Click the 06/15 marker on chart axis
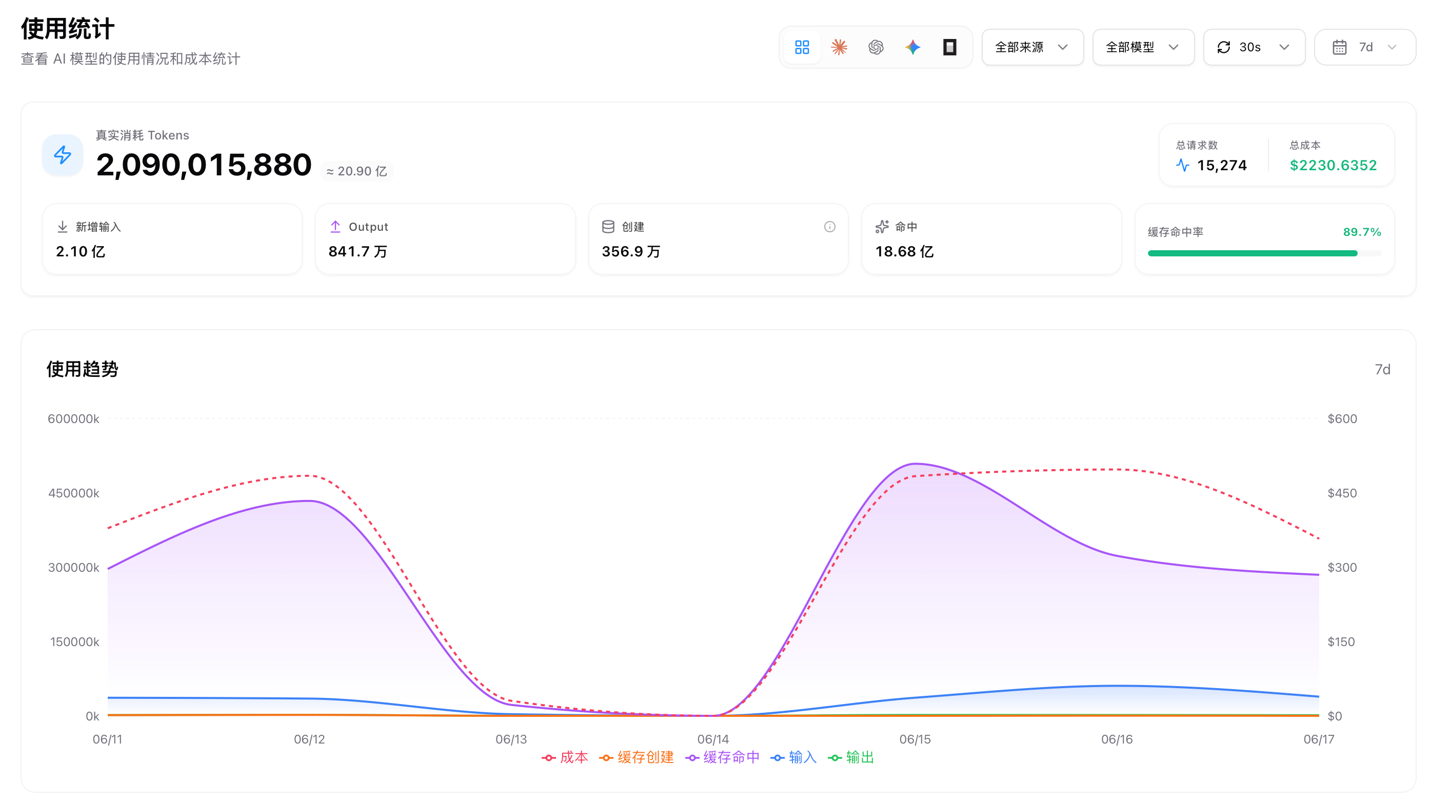The height and width of the screenshot is (803, 1430). coord(915,738)
